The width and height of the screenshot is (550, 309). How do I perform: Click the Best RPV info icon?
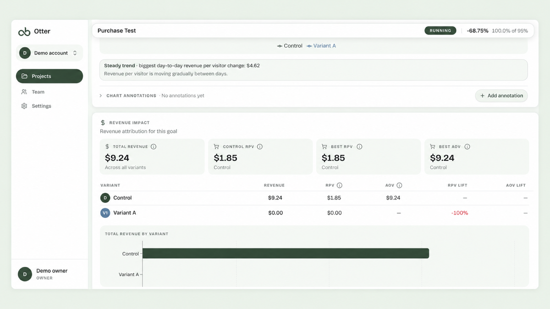359,147
